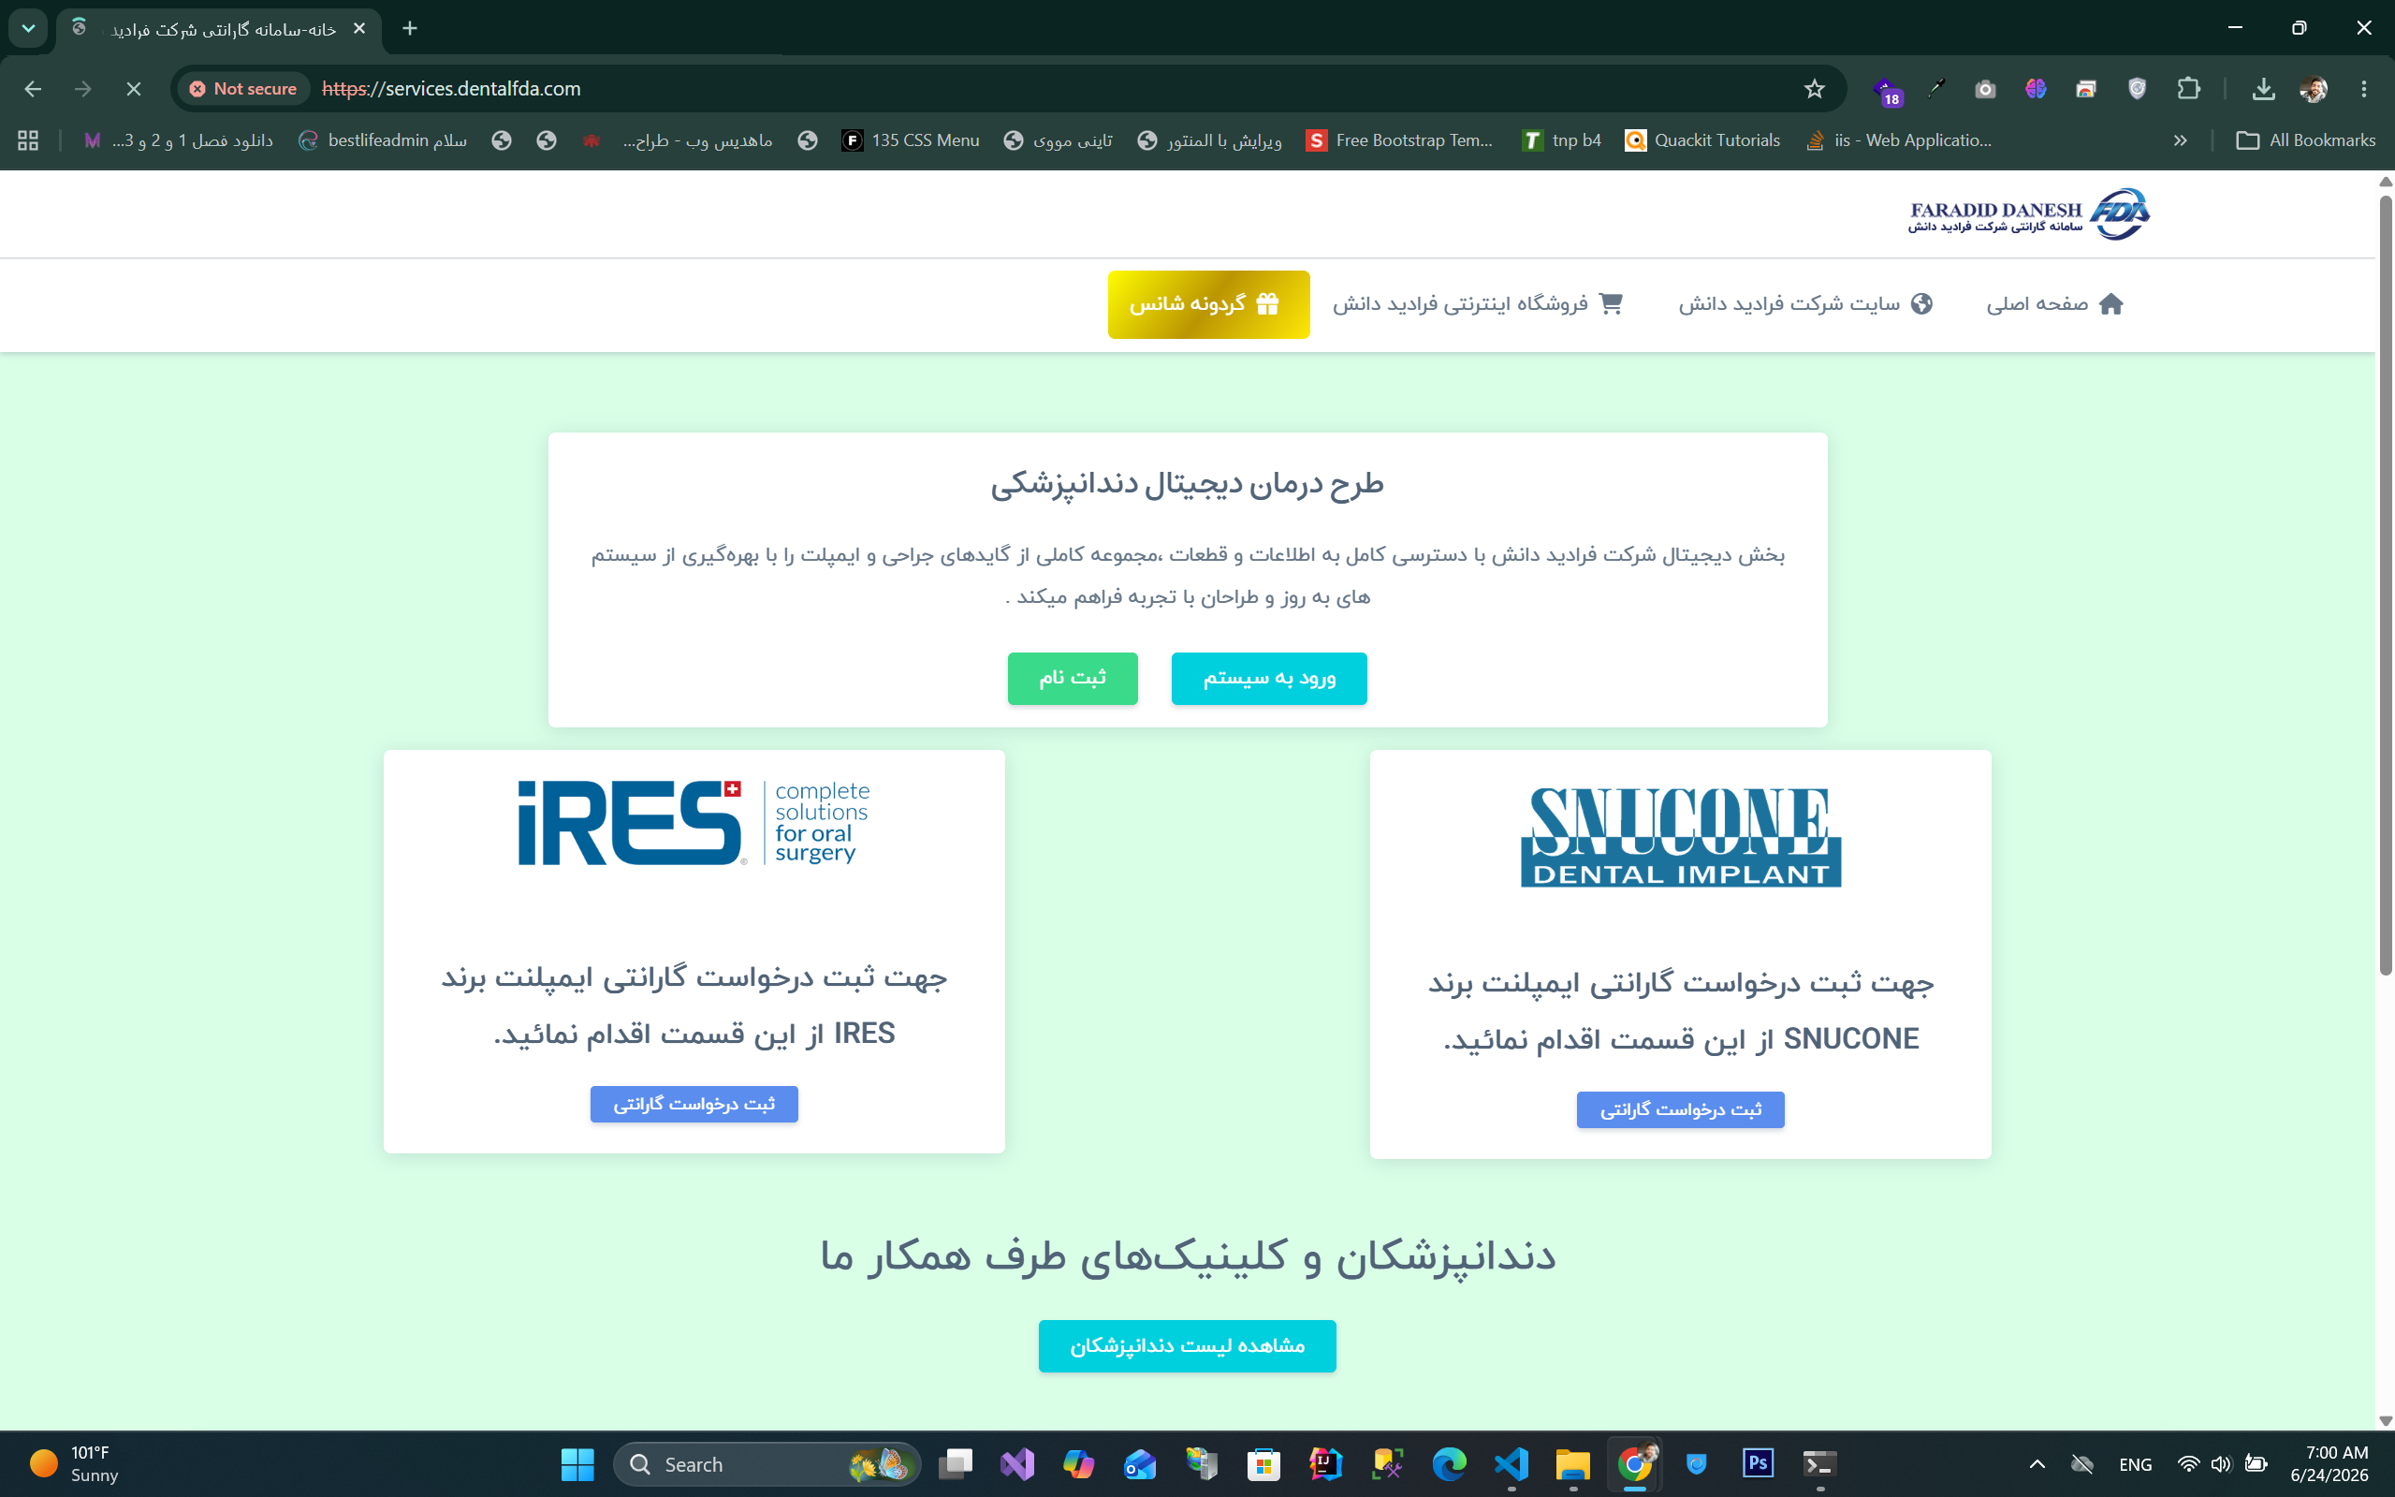Open the Chrome three-dot menu

[x=2364, y=89]
